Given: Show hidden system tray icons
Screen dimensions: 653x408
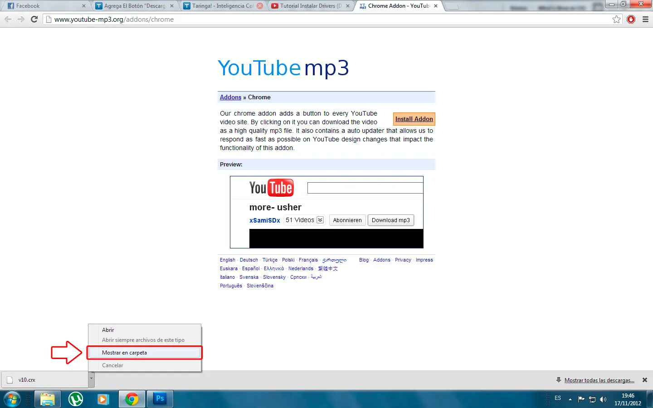Looking at the screenshot, I should pos(570,399).
